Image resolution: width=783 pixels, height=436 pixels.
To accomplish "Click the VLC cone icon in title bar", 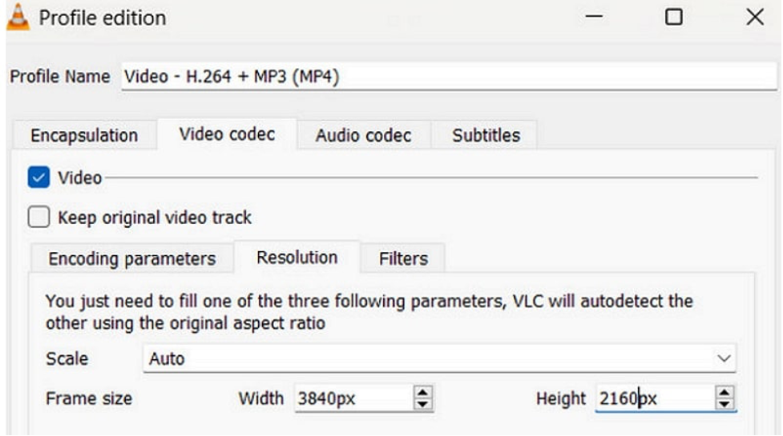I will [18, 17].
